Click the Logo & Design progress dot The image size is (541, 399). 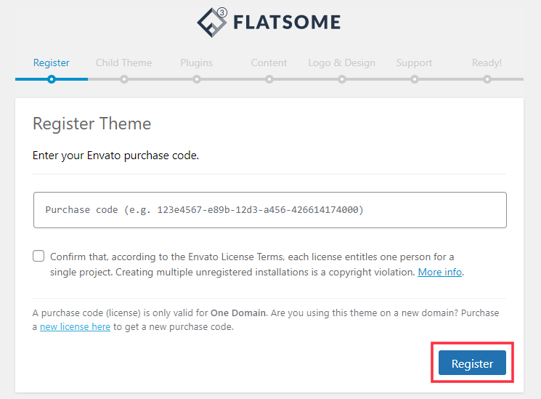coord(342,79)
